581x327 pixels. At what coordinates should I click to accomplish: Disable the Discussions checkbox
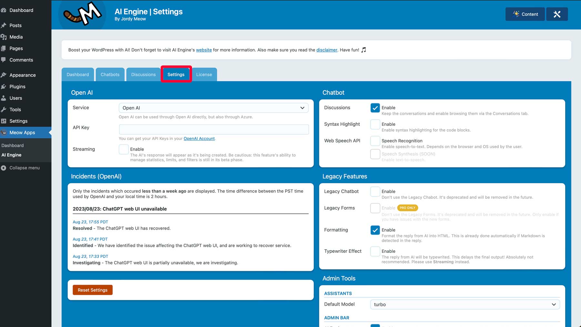point(375,108)
